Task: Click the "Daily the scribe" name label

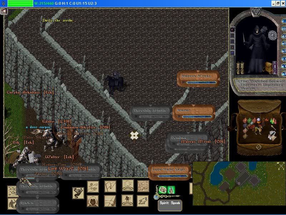Action: point(58,20)
